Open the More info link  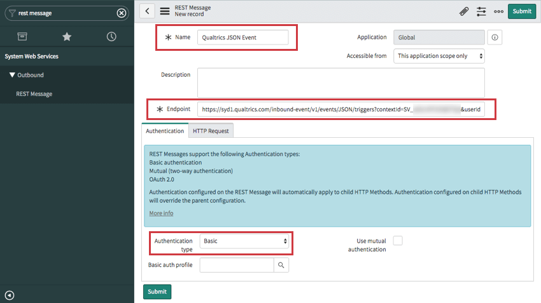[x=161, y=213]
